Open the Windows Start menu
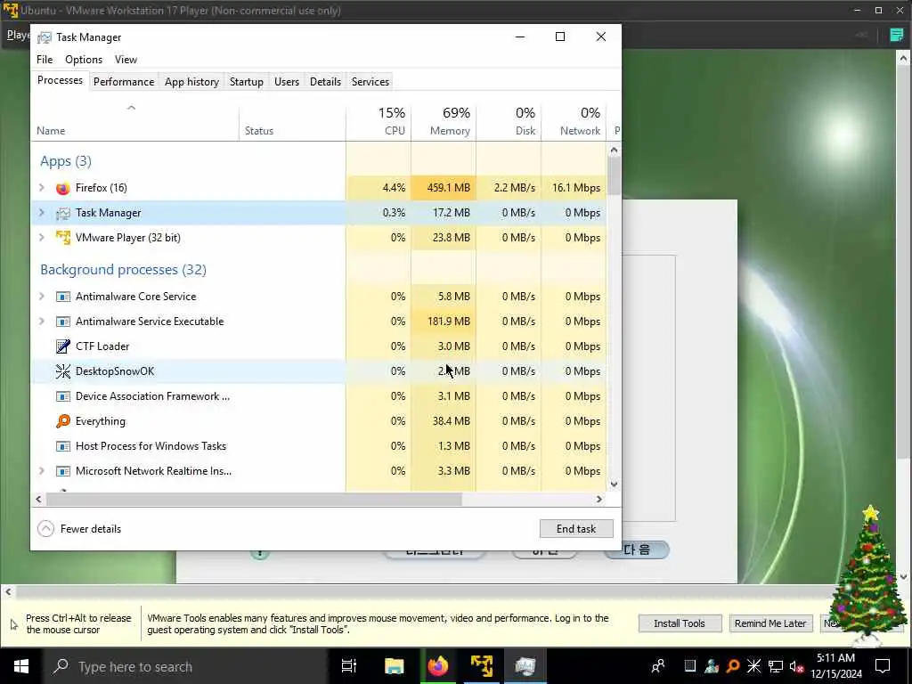This screenshot has height=684, width=912. (x=21, y=666)
